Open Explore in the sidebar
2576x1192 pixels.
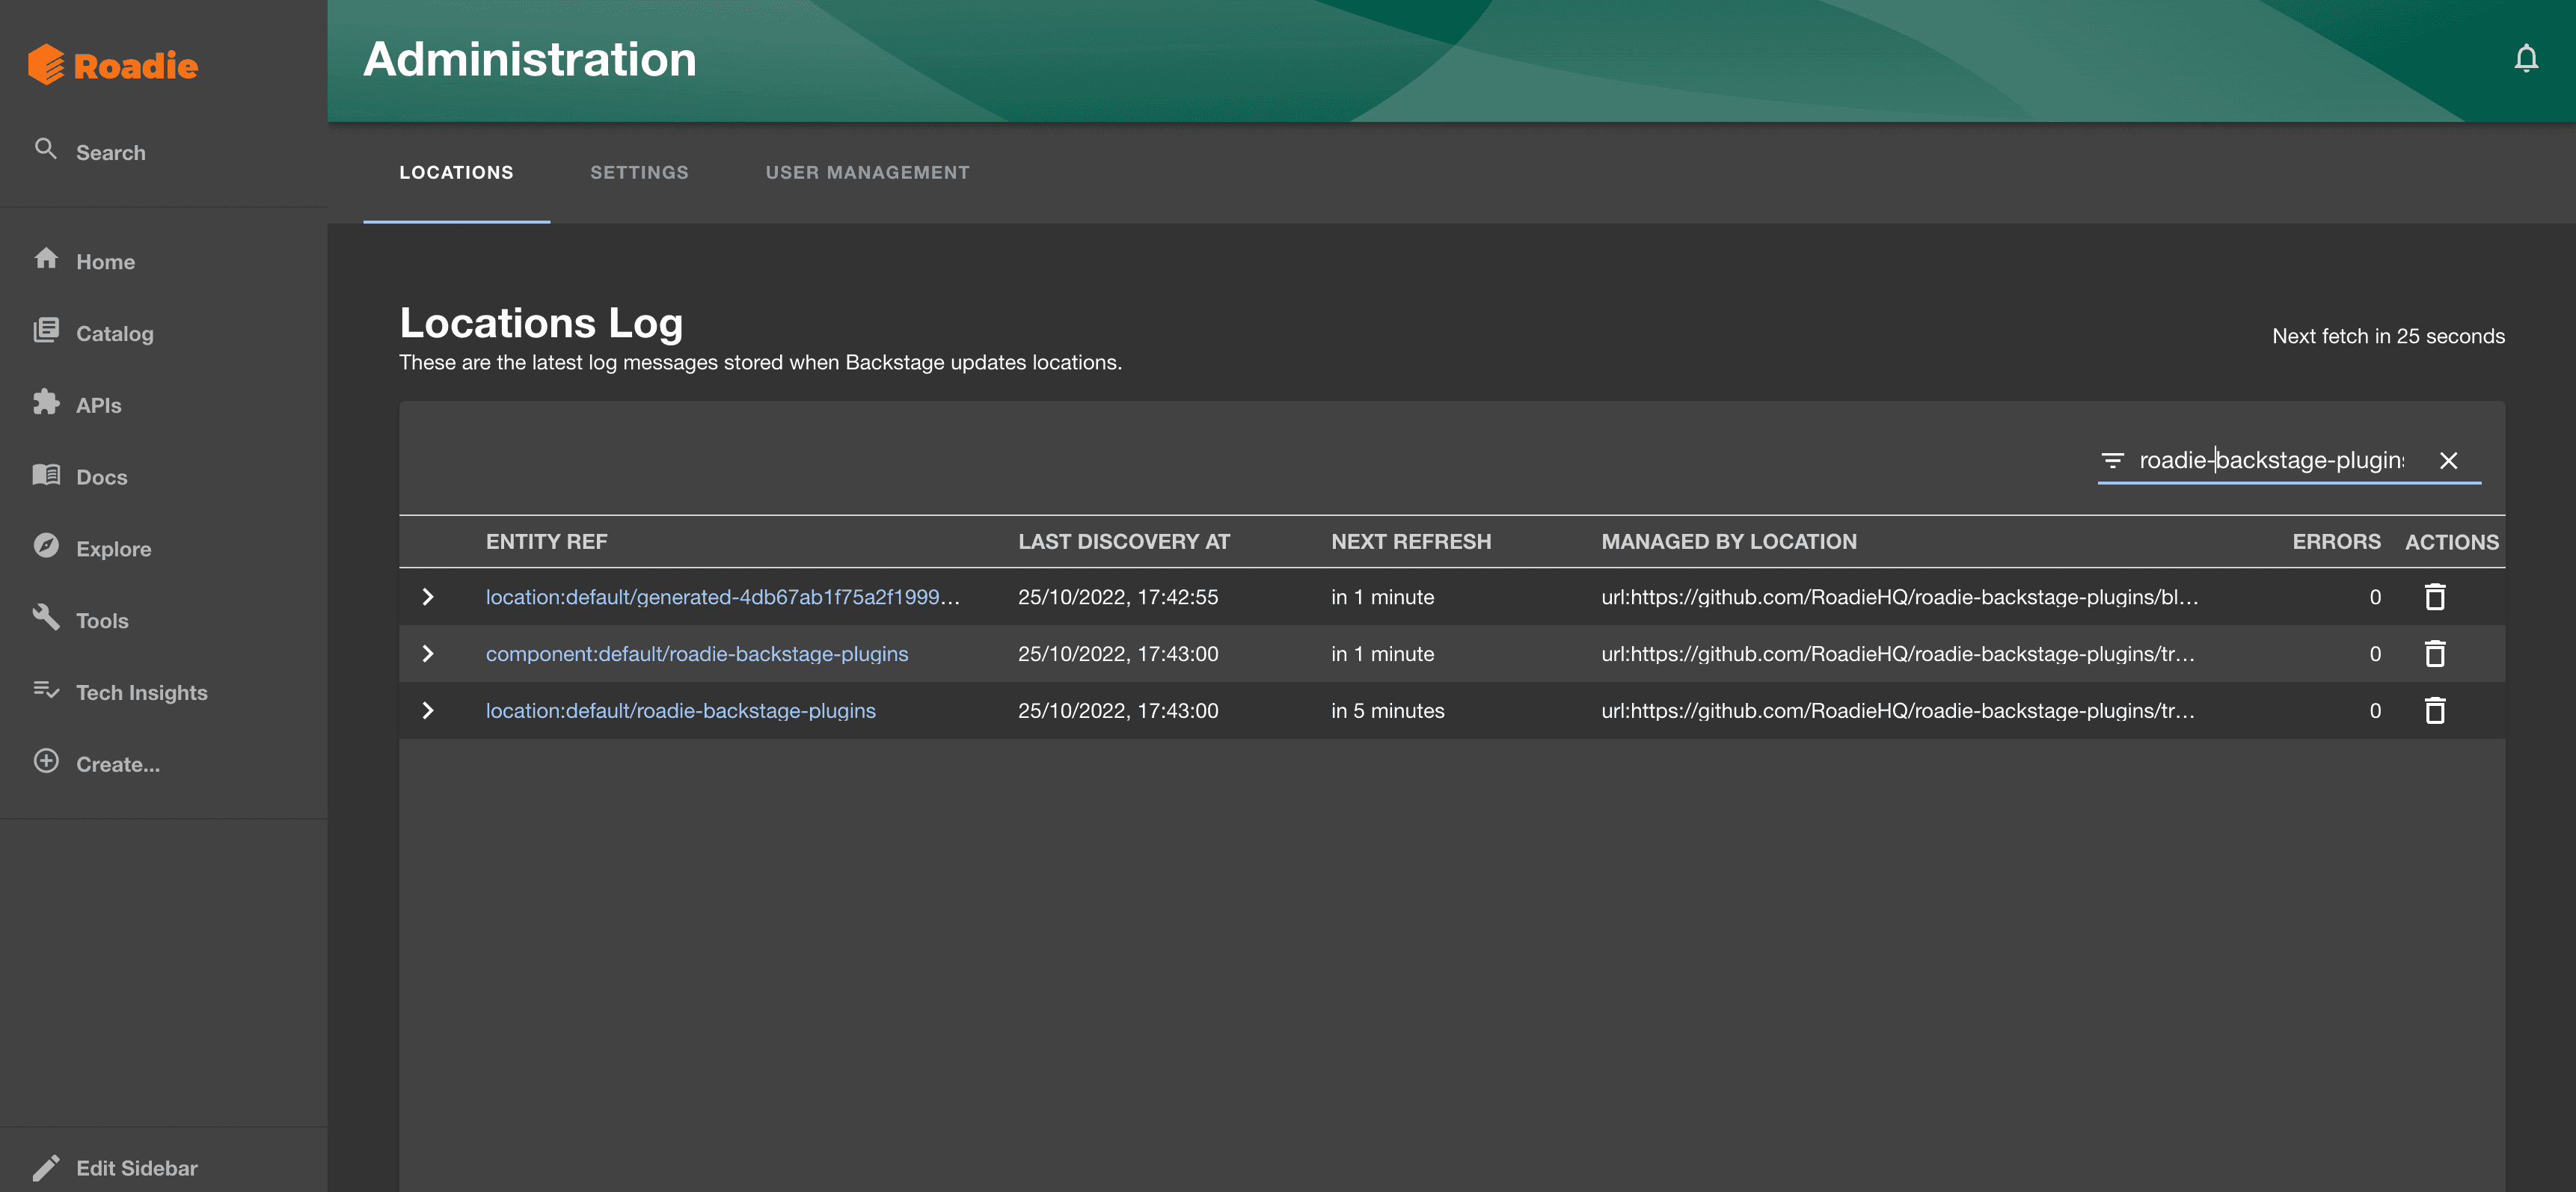(113, 549)
